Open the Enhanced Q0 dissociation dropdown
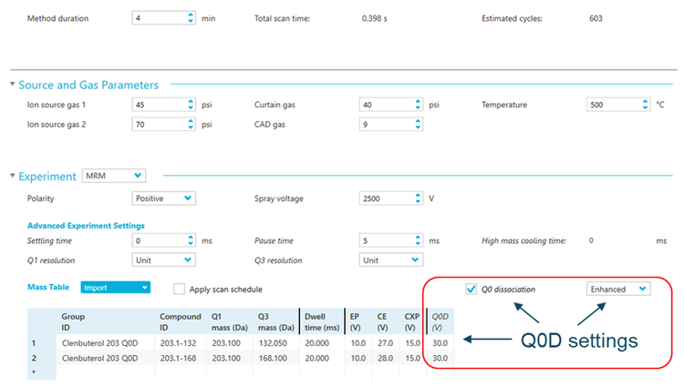This screenshot has height=386, width=684. click(x=617, y=289)
